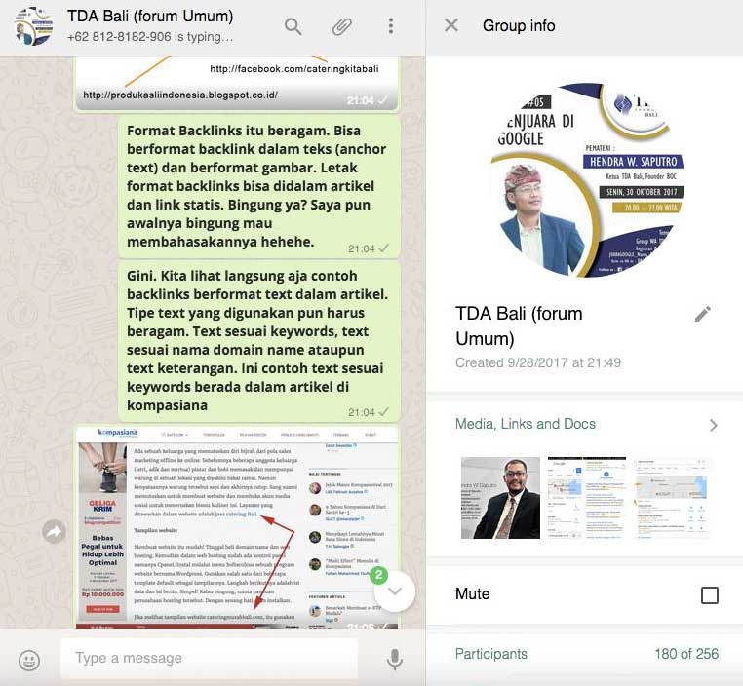Tick the Mute checkbox
Image resolution: width=743 pixels, height=686 pixels.
click(x=710, y=594)
